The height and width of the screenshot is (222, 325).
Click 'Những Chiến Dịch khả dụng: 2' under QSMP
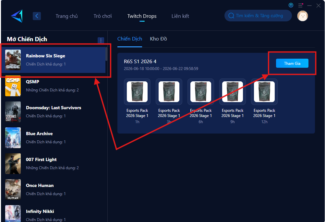click(52, 90)
